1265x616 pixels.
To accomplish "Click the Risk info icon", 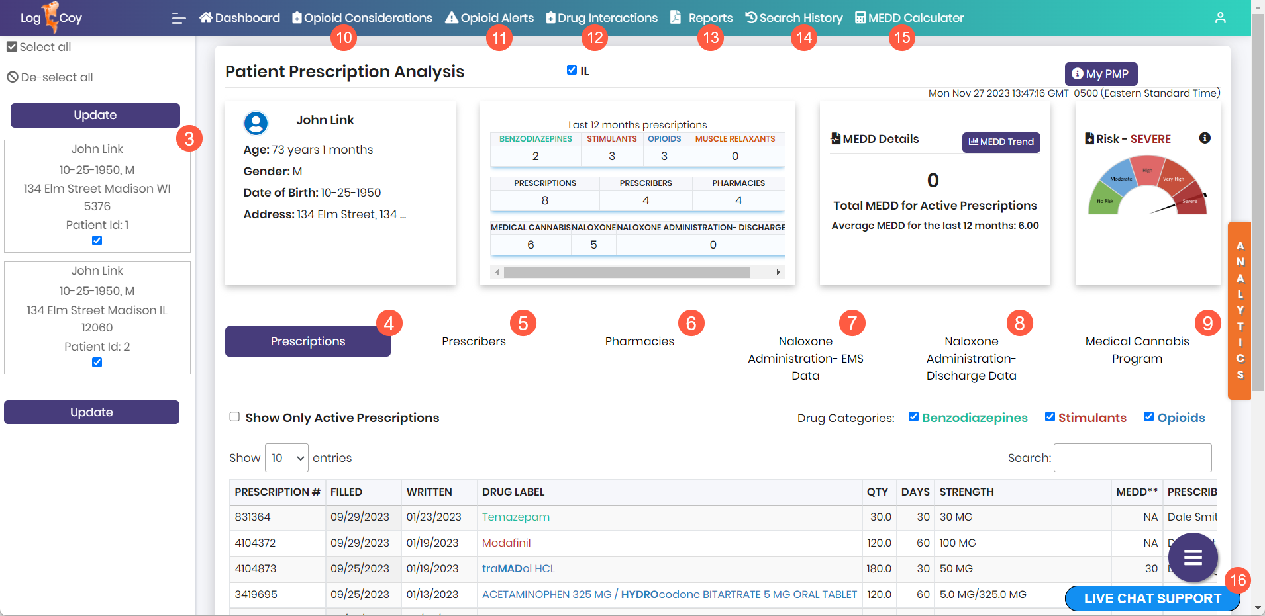I will point(1205,138).
